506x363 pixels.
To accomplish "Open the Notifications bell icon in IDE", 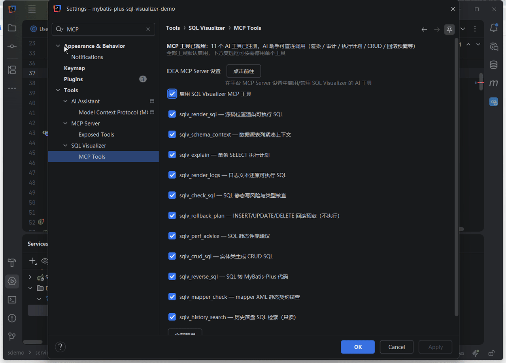I will pos(494,28).
